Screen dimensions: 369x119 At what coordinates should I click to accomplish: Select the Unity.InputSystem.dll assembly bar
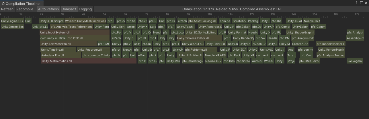pos(75,32)
